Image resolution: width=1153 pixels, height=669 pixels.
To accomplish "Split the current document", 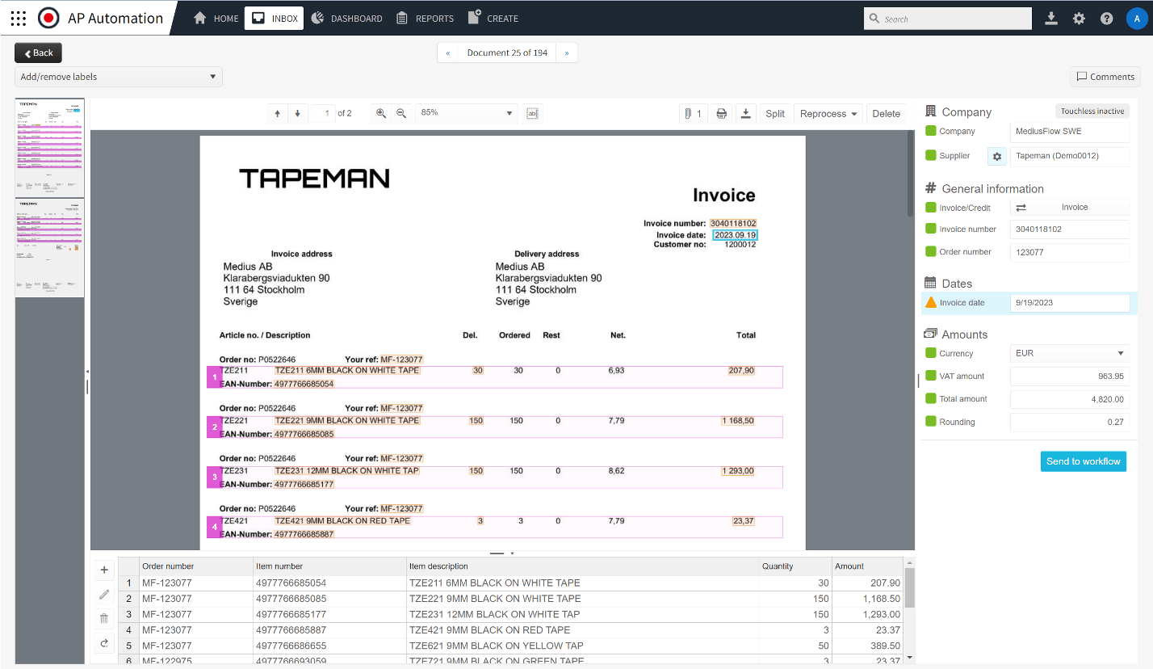I will click(774, 113).
